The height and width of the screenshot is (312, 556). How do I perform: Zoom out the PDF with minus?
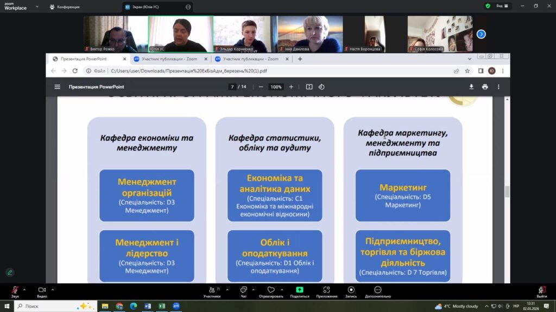point(261,87)
